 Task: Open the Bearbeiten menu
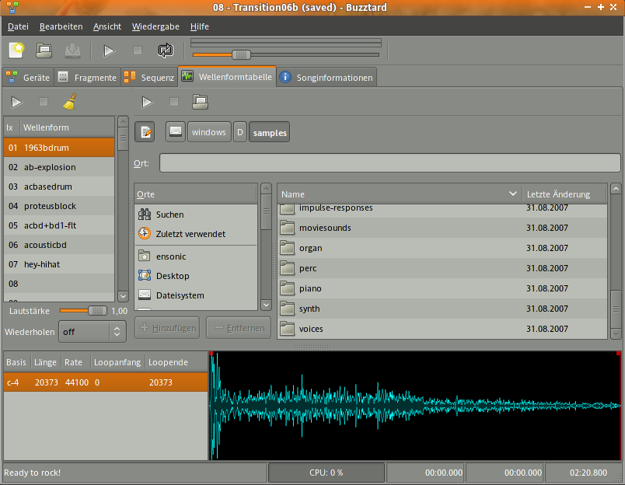pyautogui.click(x=61, y=26)
